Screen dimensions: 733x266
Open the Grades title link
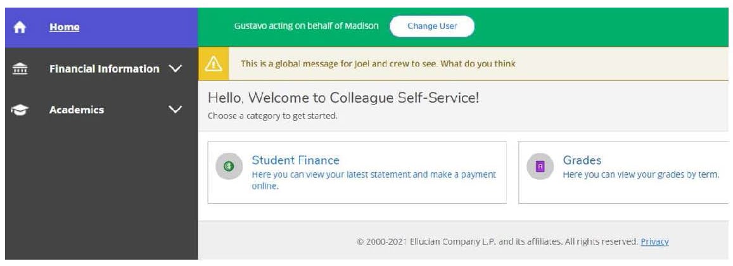click(582, 160)
